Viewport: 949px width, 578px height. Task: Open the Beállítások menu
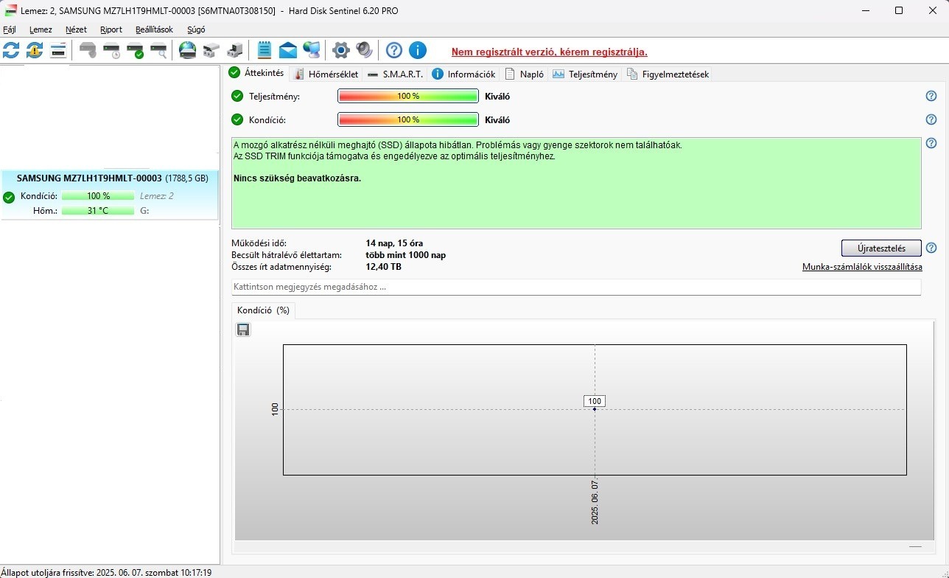[x=154, y=29]
